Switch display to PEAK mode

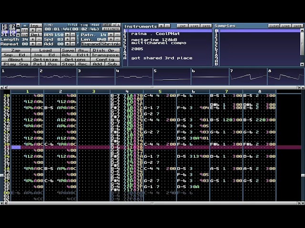pyautogui.click(x=95, y=25)
